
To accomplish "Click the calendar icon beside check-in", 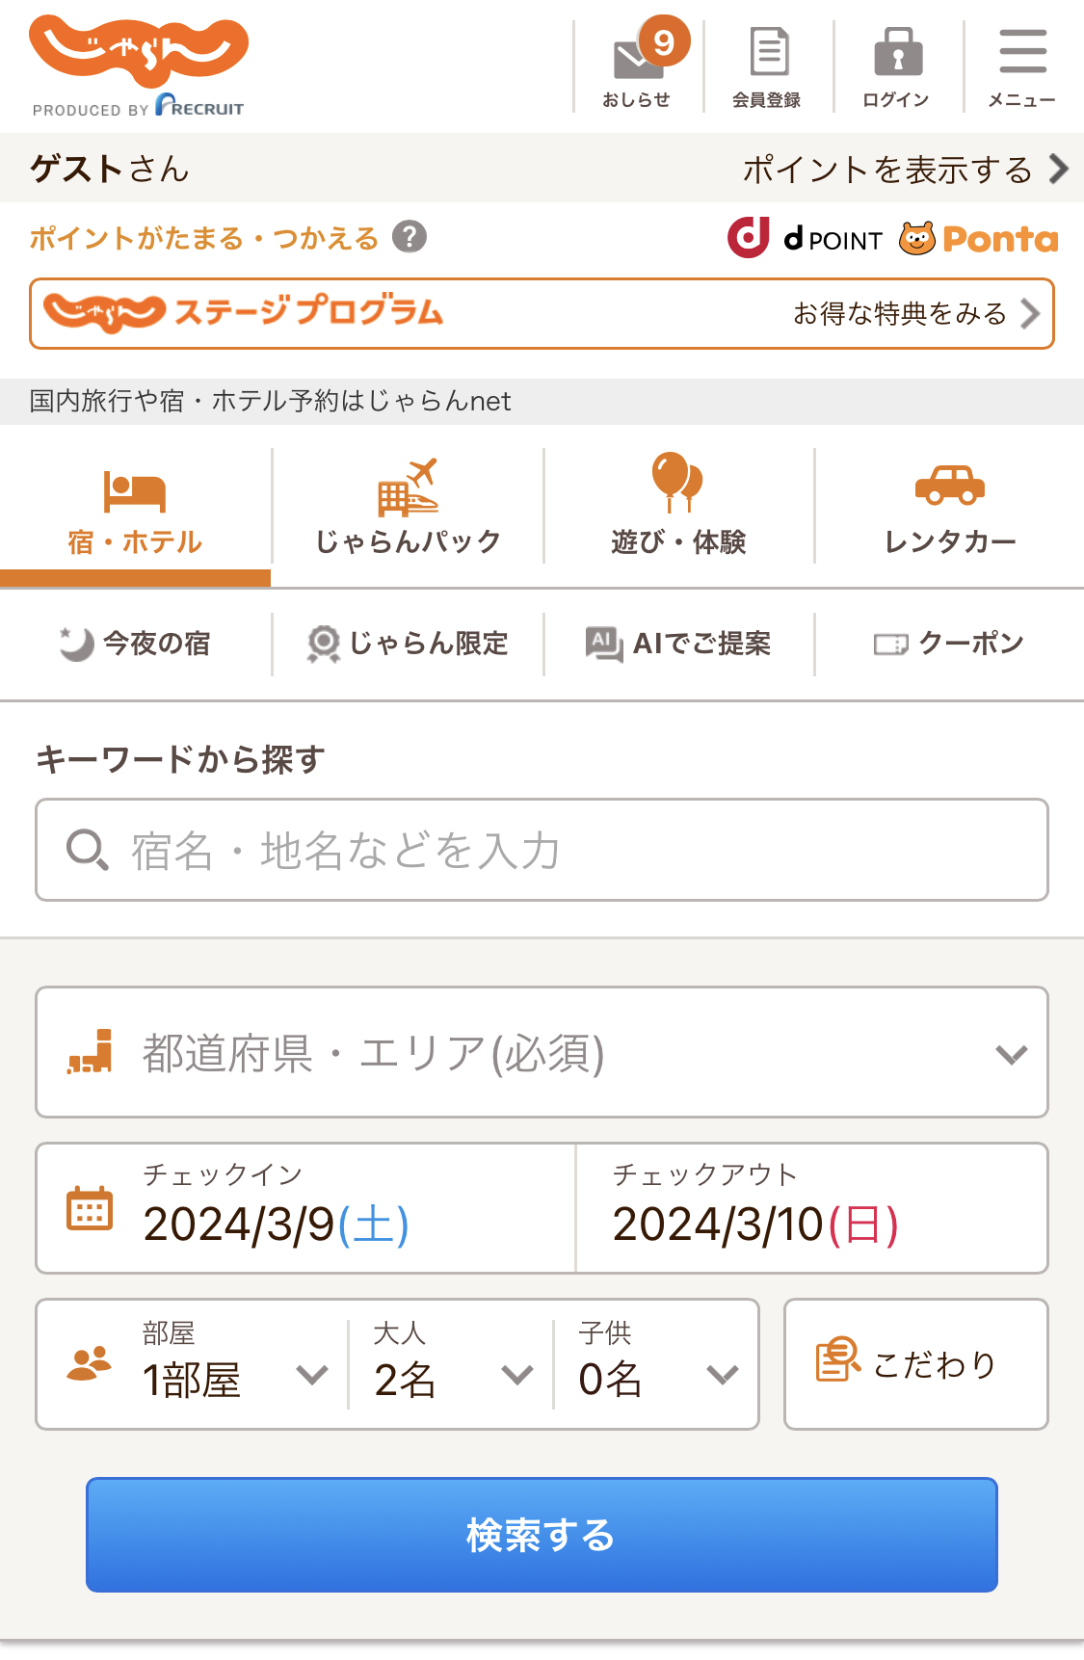I will [90, 1208].
